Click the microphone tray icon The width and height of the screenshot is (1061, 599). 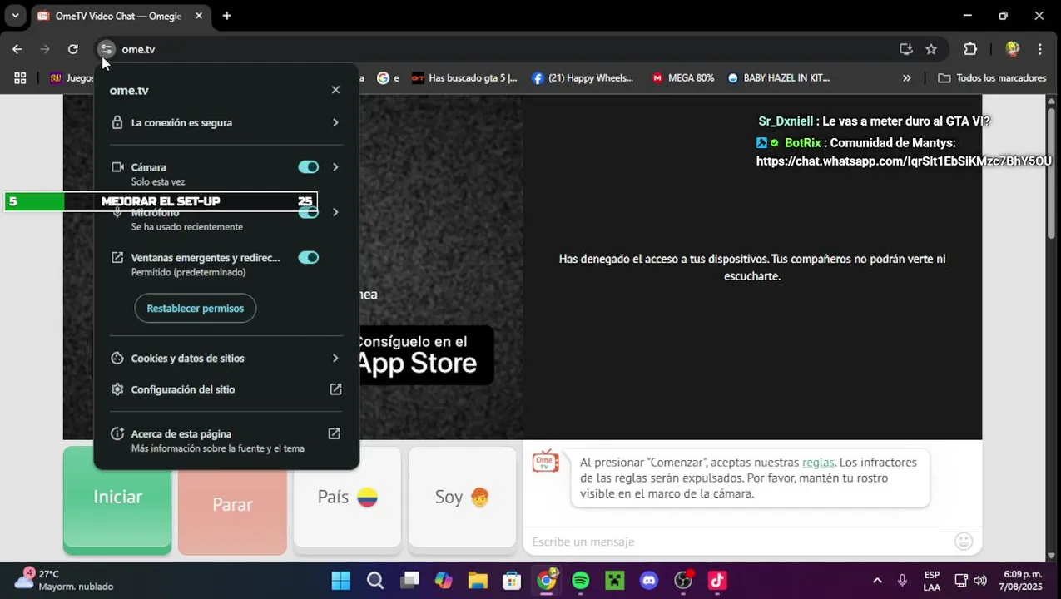(x=902, y=581)
